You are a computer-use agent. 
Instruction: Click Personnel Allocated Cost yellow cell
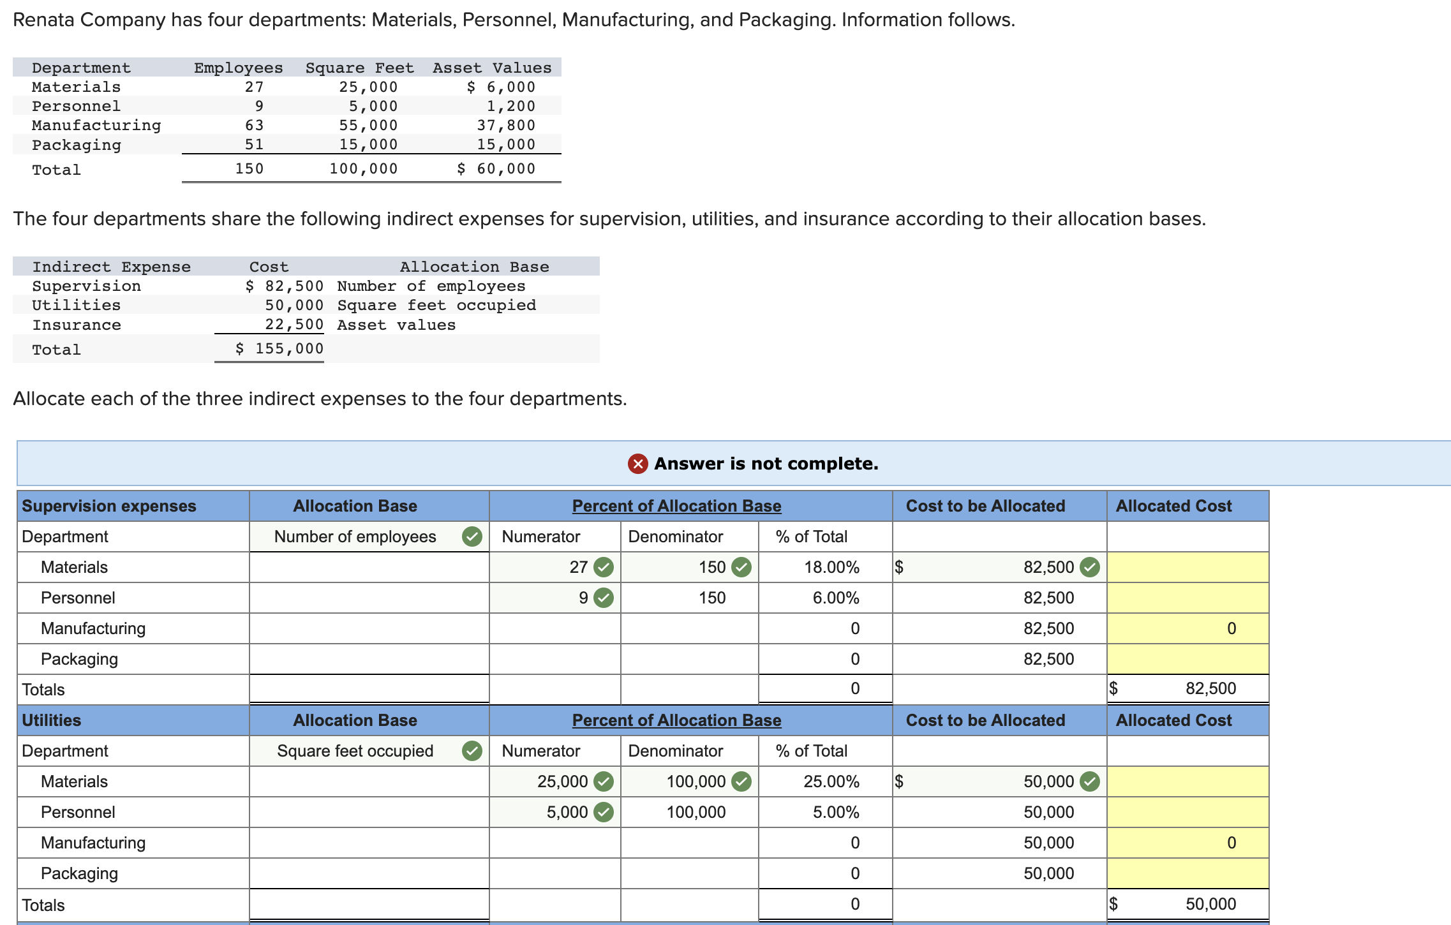1187,598
